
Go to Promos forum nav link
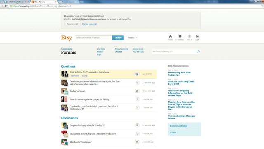[x=100, y=52]
